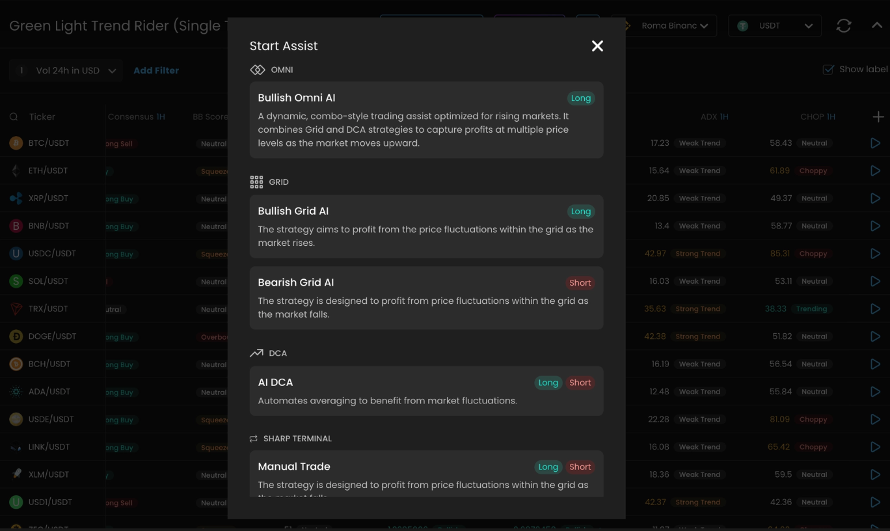890x531 pixels.
Task: Pick Short badge on AI DCA
Action: click(x=580, y=383)
